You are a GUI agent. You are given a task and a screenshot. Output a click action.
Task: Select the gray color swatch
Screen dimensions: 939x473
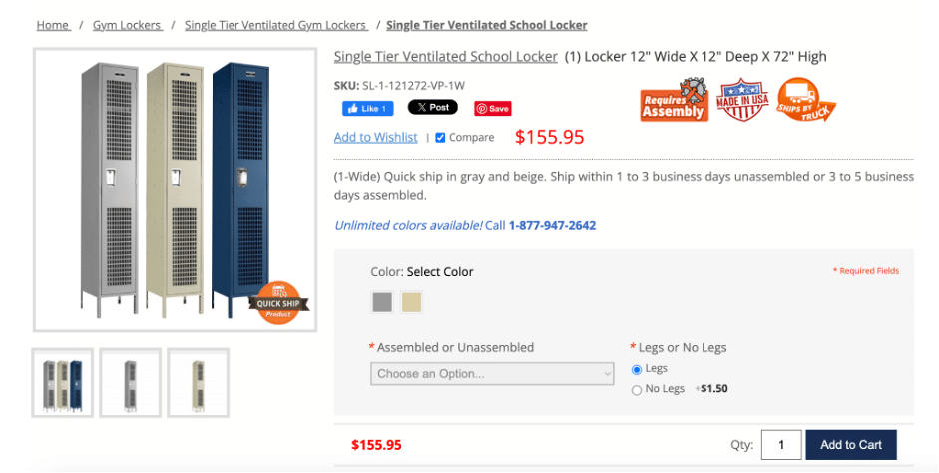click(382, 301)
